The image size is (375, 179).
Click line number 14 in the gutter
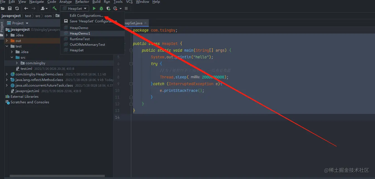pos(117,118)
